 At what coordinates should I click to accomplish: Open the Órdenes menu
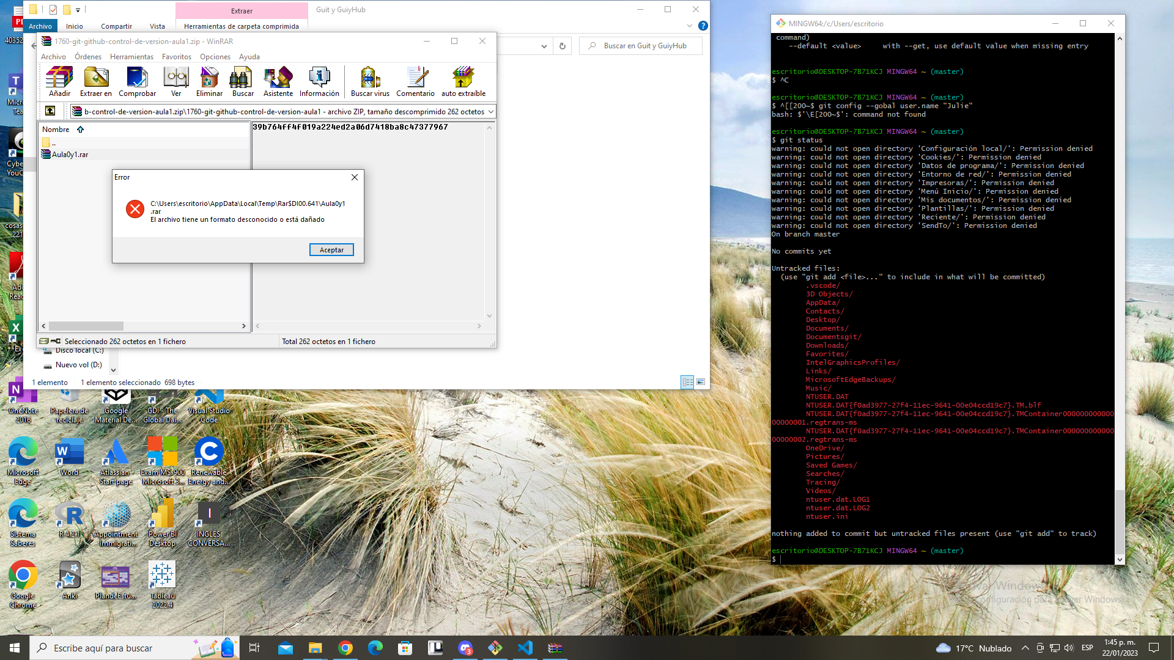(x=88, y=57)
